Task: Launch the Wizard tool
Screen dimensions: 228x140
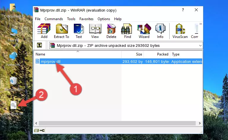Action: point(144,31)
